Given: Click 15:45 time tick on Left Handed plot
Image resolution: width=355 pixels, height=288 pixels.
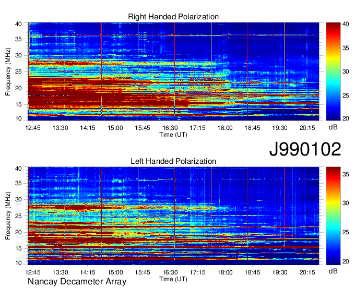Looking at the screenshot, I should tap(143, 272).
